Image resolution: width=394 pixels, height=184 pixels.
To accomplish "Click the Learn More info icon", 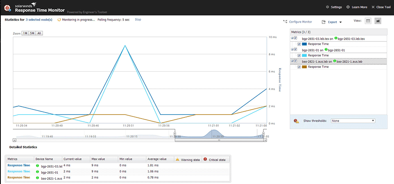I will (x=348, y=7).
